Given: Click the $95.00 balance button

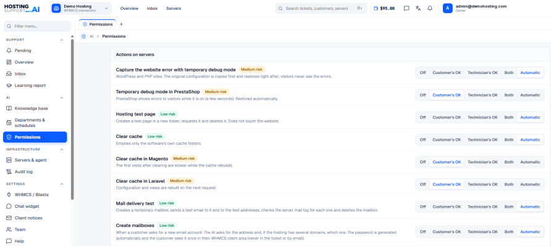Looking at the screenshot, I should 384,9.
